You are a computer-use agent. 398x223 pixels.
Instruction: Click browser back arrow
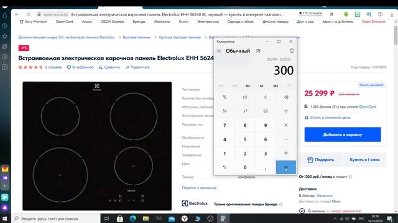pyautogui.click(x=17, y=14)
